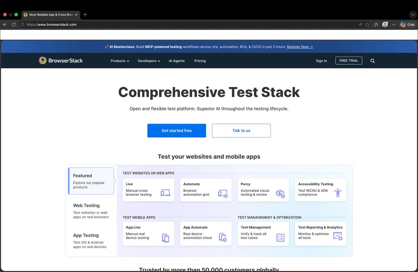418x272 pixels.
Task: Expand the Developers dropdown menu
Action: point(149,61)
